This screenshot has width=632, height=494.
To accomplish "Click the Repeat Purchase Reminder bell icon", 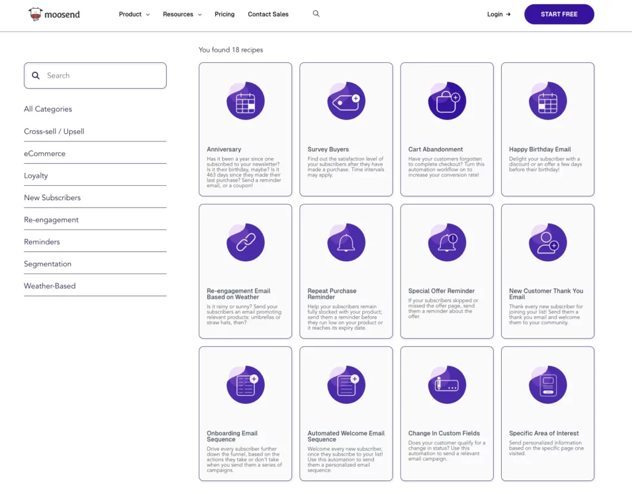I will coord(346,241).
